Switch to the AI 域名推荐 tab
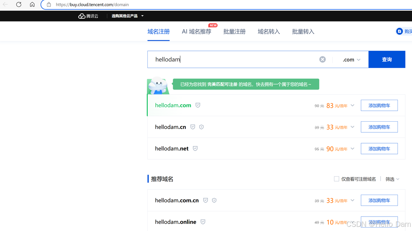 (x=196, y=32)
